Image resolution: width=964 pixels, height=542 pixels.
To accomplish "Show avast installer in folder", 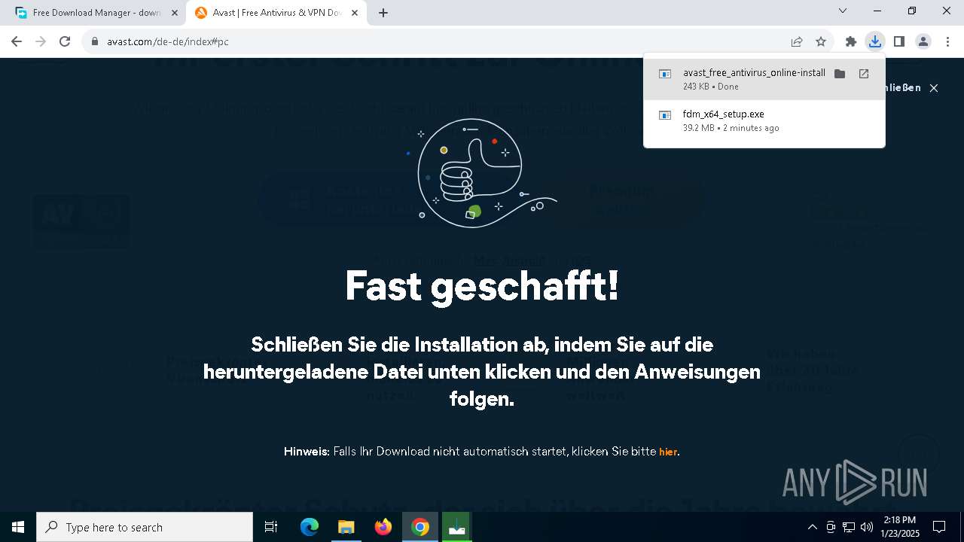I will tap(840, 73).
